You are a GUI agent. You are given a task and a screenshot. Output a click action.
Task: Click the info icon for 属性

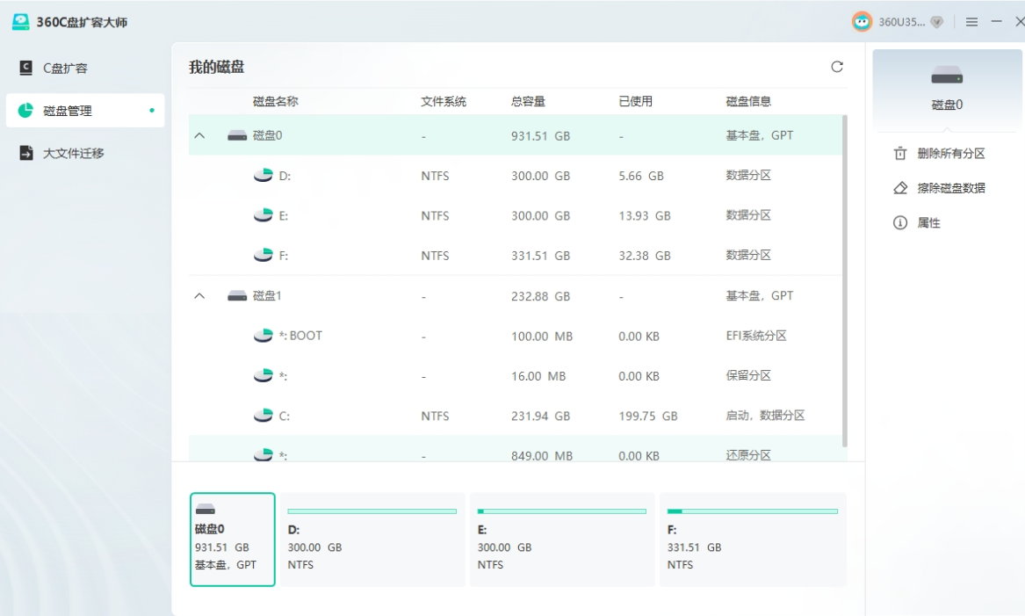pyautogui.click(x=900, y=222)
